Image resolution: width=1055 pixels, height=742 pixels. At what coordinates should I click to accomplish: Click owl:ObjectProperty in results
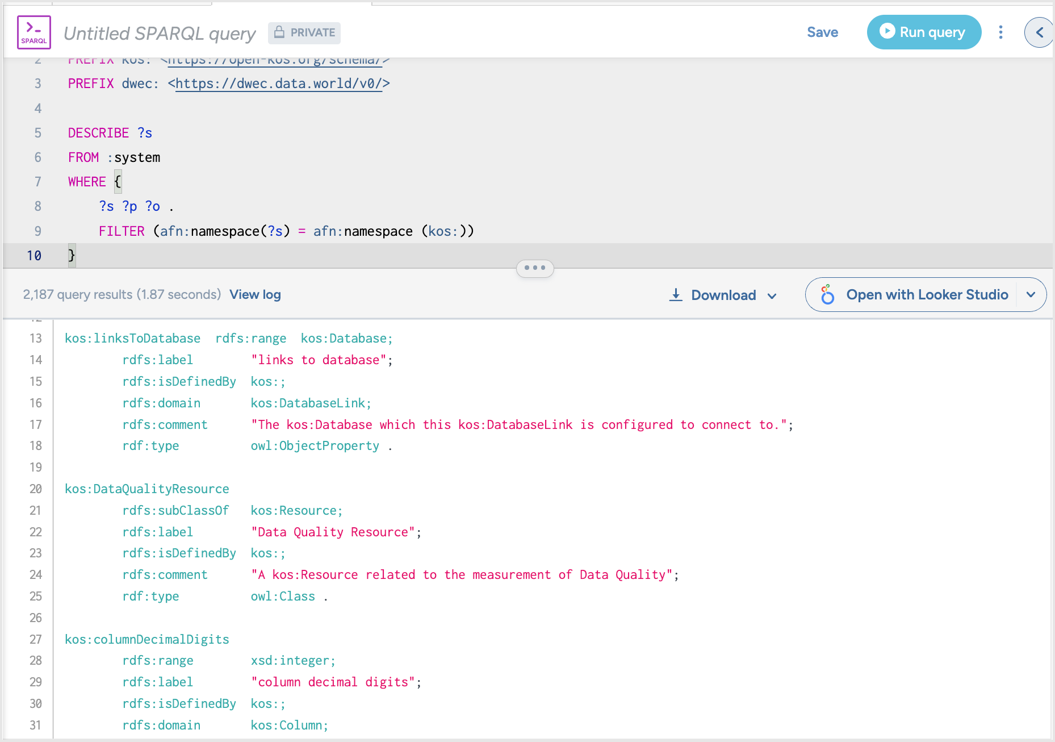(315, 445)
